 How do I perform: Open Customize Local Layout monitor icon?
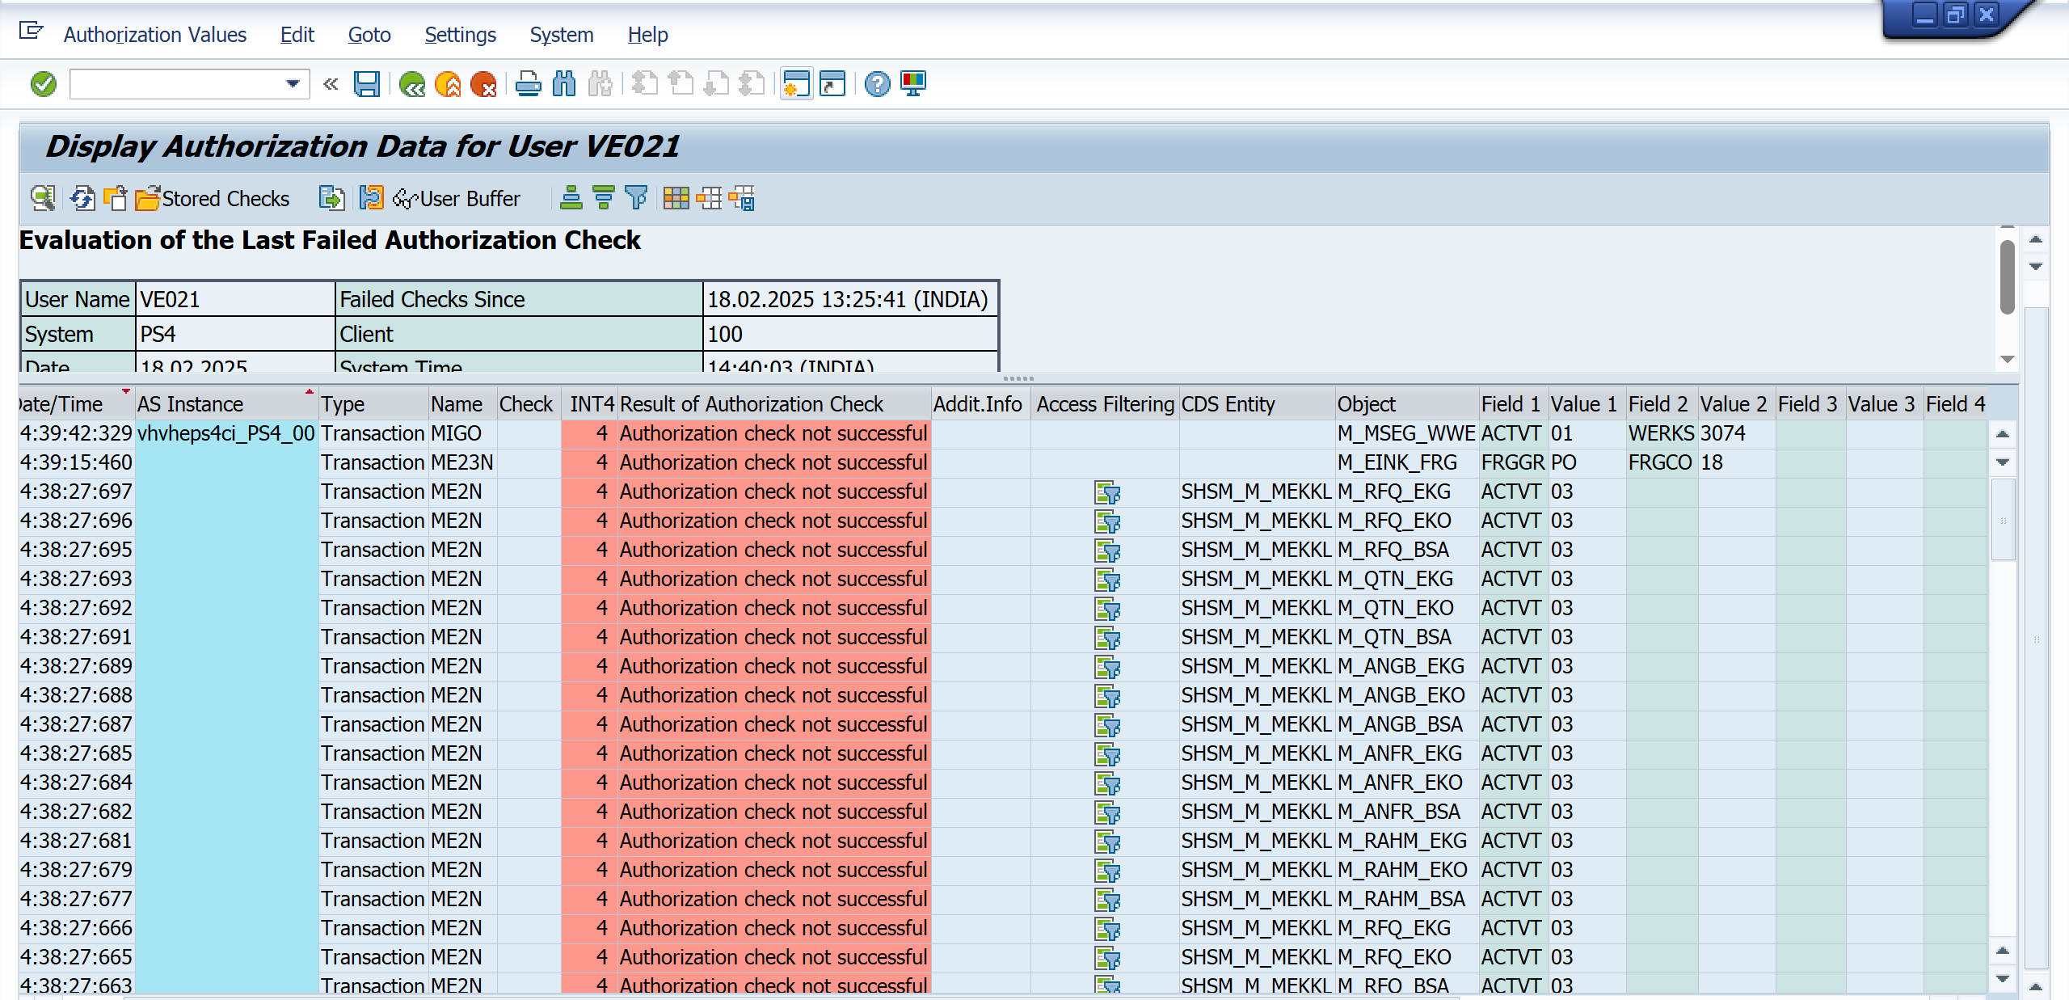[x=913, y=84]
